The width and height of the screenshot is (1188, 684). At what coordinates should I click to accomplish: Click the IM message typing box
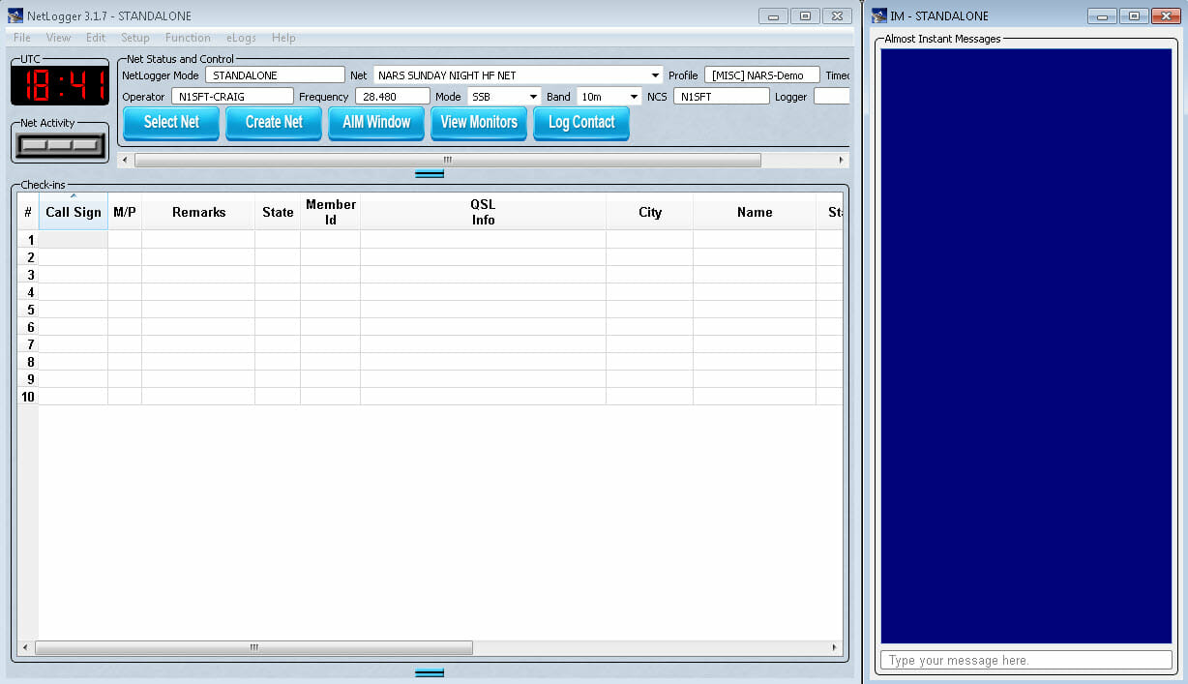click(x=1025, y=660)
